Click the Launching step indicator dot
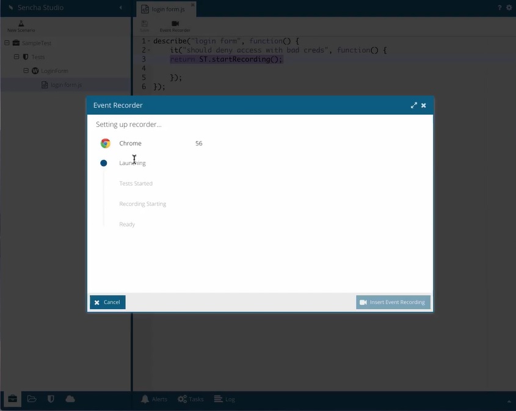Viewport: 516px width, 411px height. 104,163
